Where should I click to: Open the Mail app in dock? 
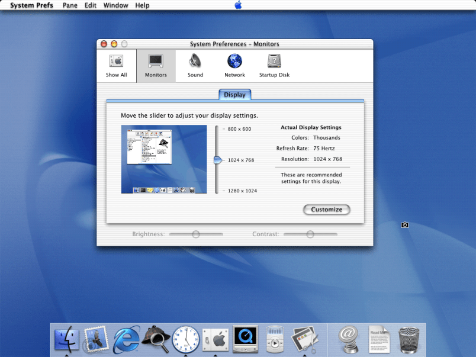coord(96,339)
